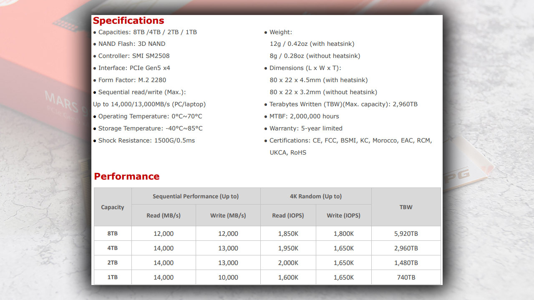Click the Form Factor: M.2 2280 line
Image resolution: width=534 pixels, height=300 pixels.
pyautogui.click(x=130, y=80)
